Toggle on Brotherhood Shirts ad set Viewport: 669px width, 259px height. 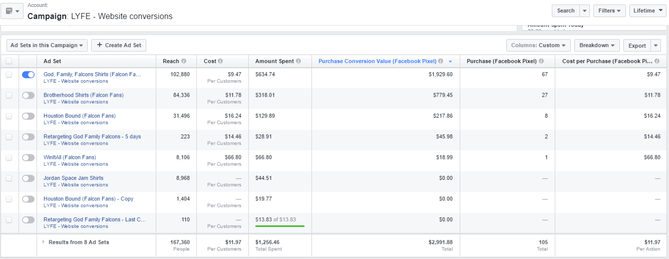pyautogui.click(x=29, y=95)
